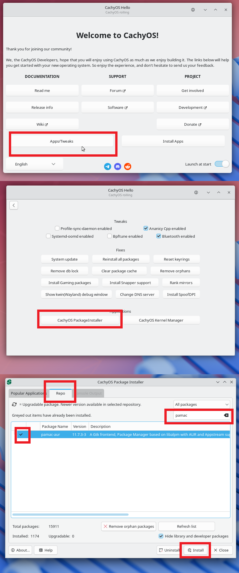Image resolution: width=239 pixels, height=573 pixels.
Task: Show kwin(Wayland) debug window
Action: (x=77, y=294)
